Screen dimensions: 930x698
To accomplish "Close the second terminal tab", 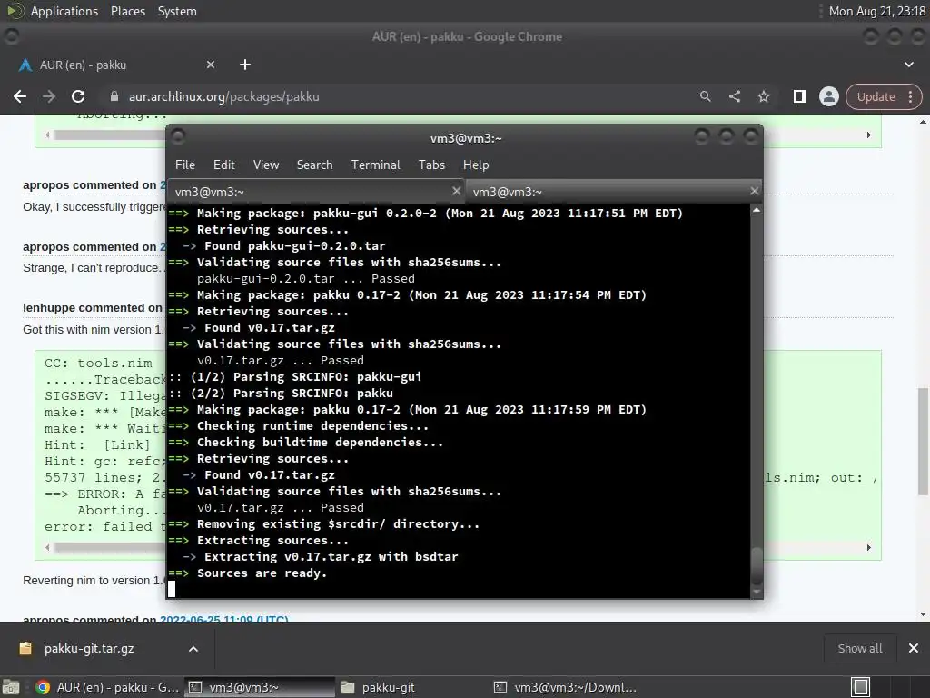I will [754, 191].
